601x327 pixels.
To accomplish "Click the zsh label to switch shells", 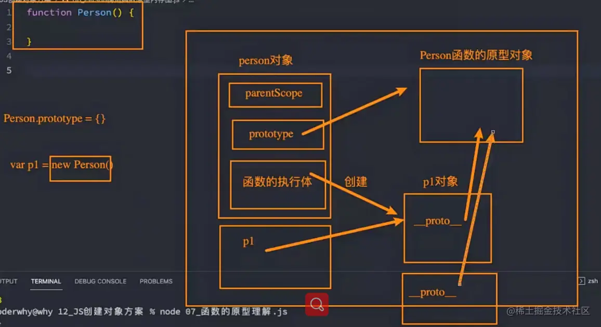I will tap(593, 280).
